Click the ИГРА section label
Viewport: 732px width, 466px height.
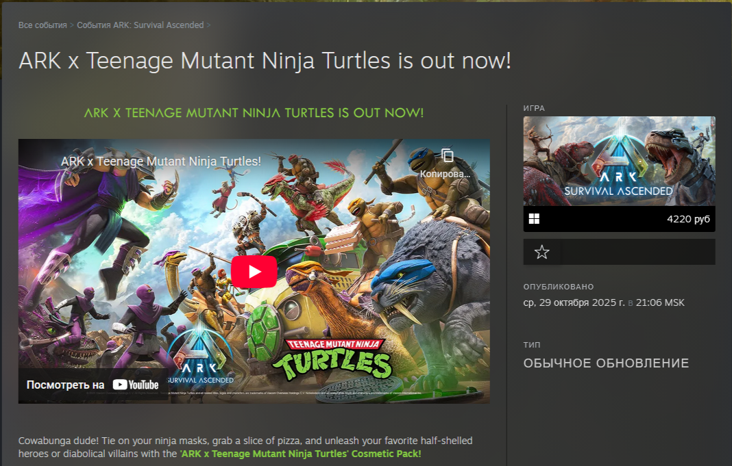(x=534, y=108)
